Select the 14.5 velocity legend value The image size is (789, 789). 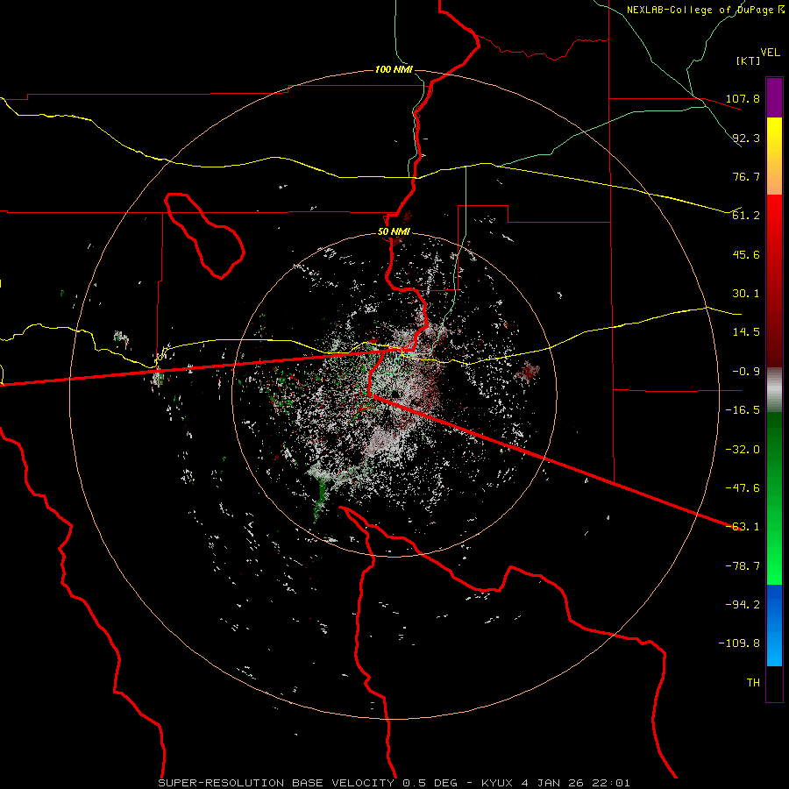pos(746,332)
